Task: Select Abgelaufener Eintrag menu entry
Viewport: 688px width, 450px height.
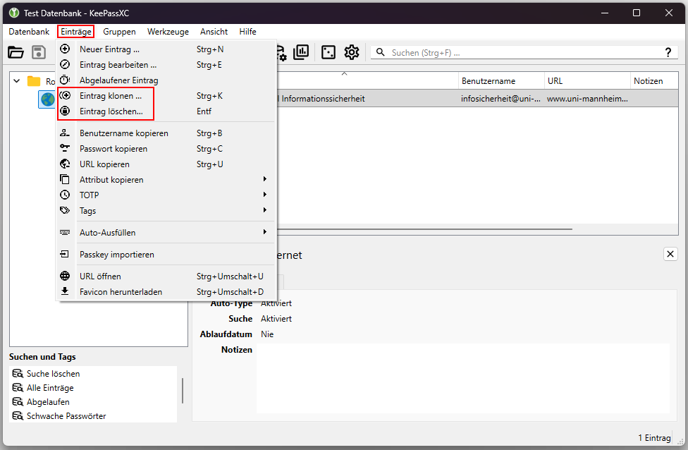Action: point(167,80)
